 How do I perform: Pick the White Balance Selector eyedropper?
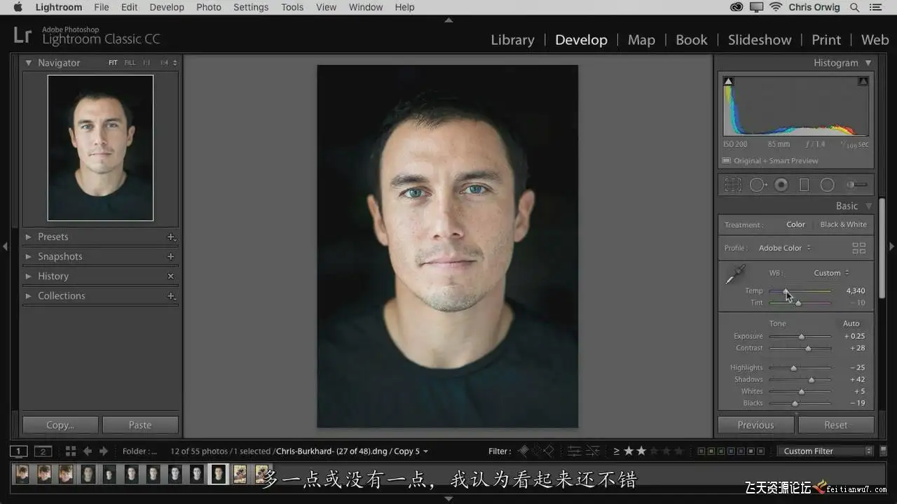coord(735,274)
